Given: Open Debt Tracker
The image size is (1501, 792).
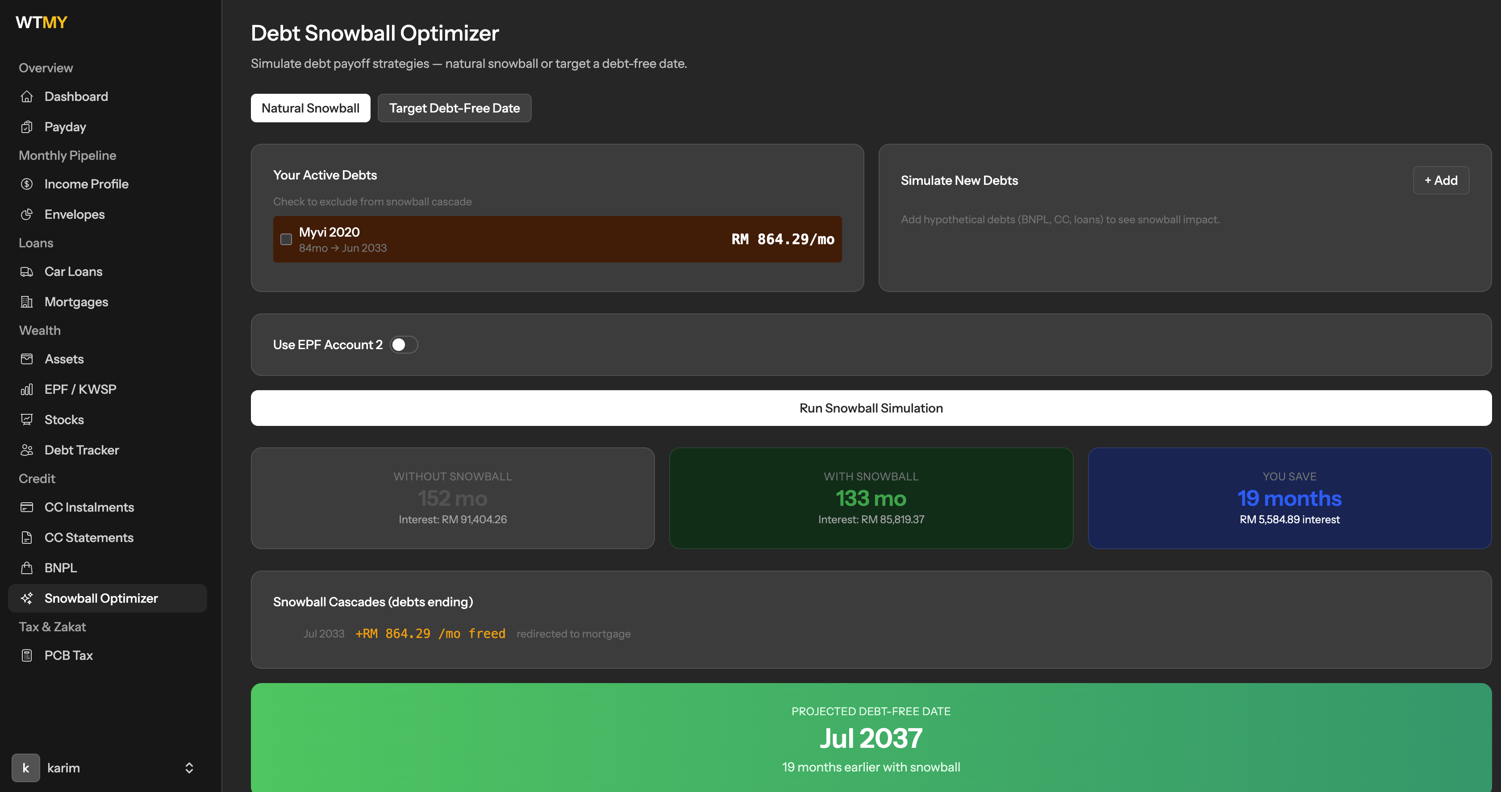Looking at the screenshot, I should (x=108, y=450).
